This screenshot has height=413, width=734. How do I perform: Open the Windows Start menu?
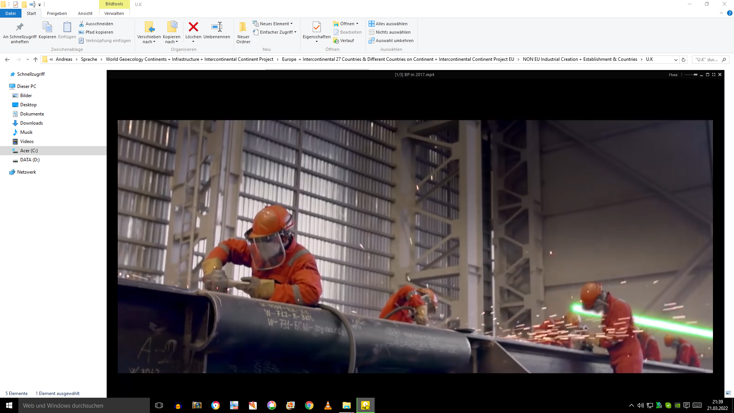9,405
